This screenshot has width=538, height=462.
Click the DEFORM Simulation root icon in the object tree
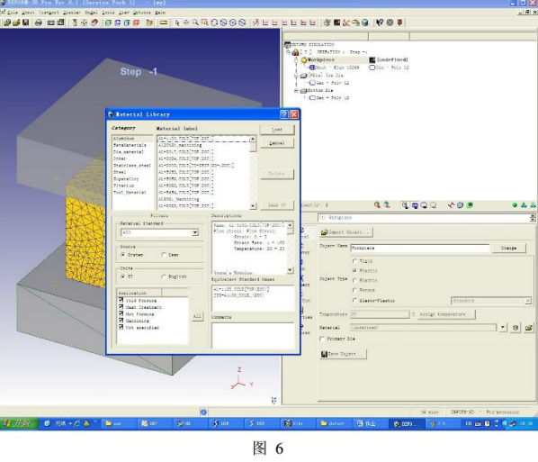pos(287,45)
